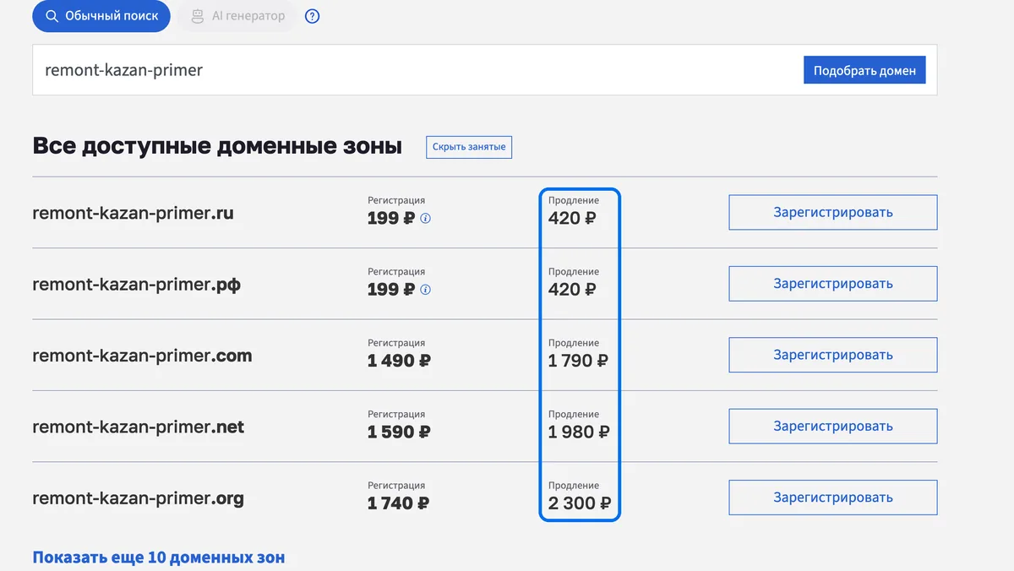Screen dimensions: 1014x571
Task: Select domain name remont-kazan-primer.net text
Action: coord(139,427)
